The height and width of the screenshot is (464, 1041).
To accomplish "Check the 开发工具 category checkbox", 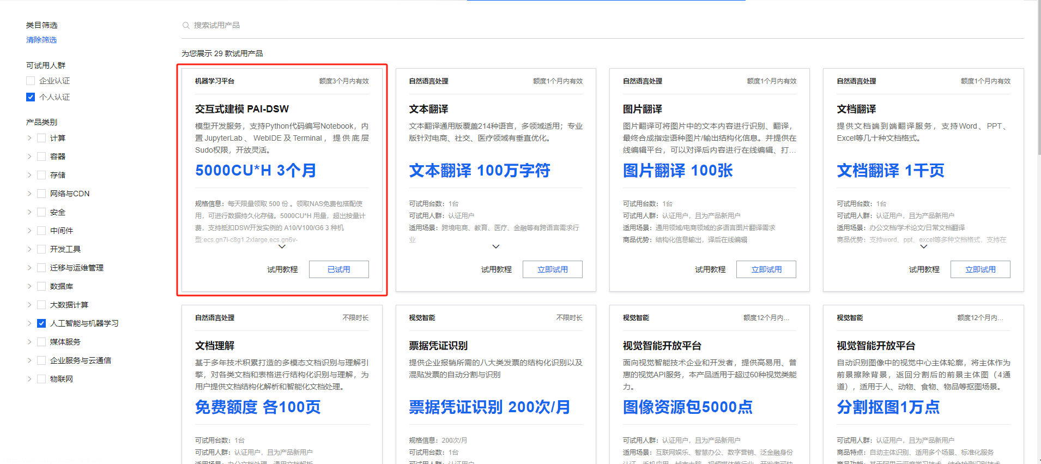I will (41, 249).
